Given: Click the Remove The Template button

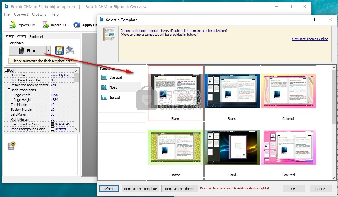Looking at the screenshot, I should pyautogui.click(x=141, y=189).
